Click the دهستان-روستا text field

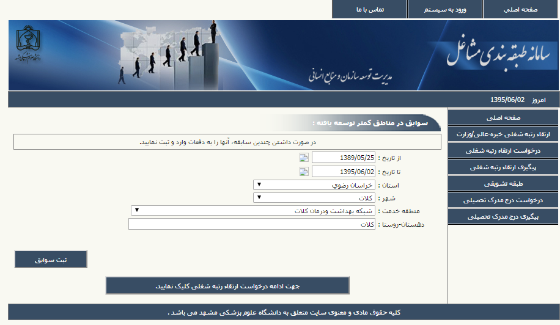[252, 224]
